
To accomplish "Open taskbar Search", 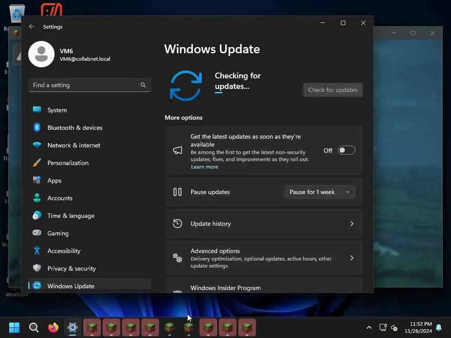I will [33, 327].
